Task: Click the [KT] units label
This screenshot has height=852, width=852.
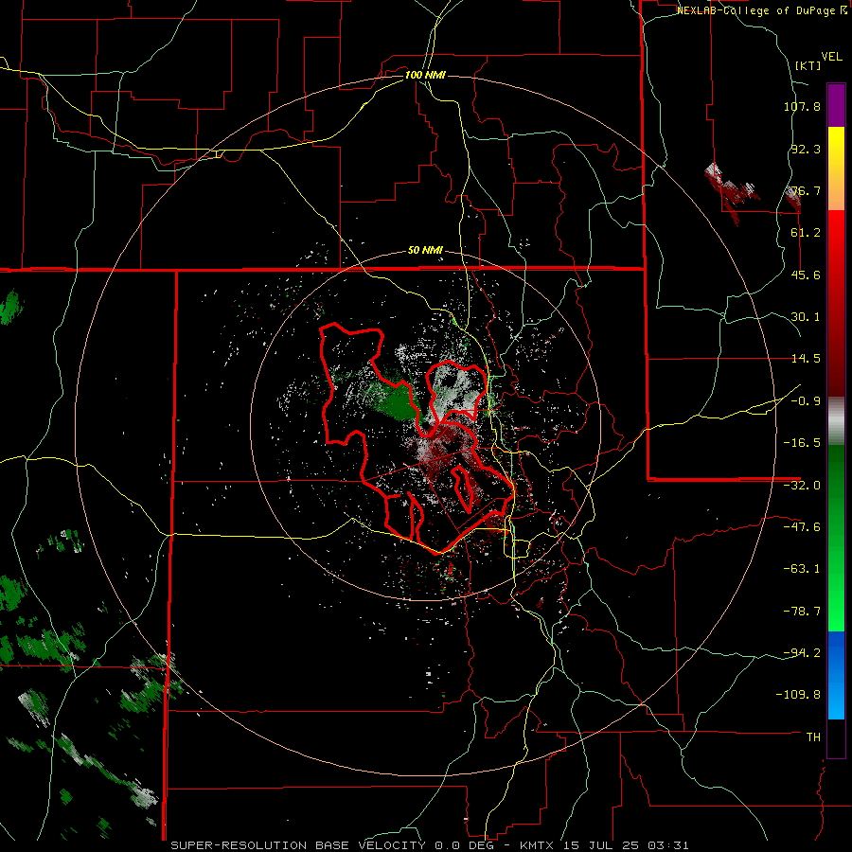Action: 808,65
